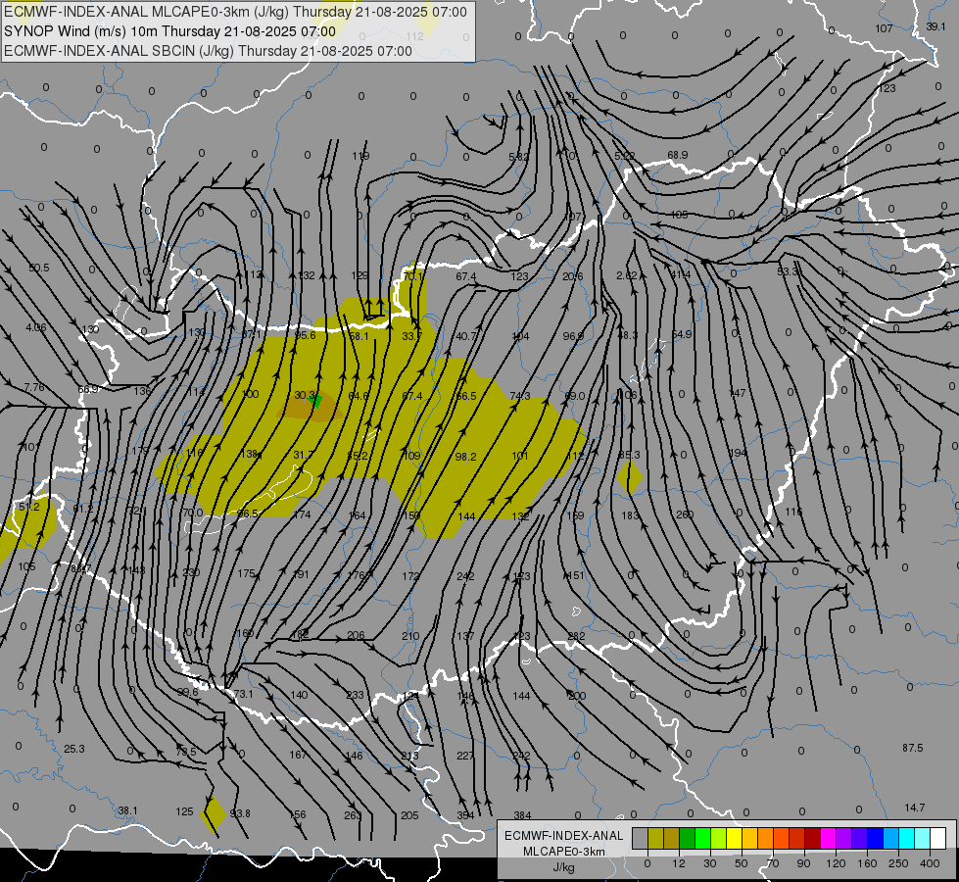Screen dimensions: 959x882
Task: Click the 39.1 value at top right
Action: coord(935,26)
